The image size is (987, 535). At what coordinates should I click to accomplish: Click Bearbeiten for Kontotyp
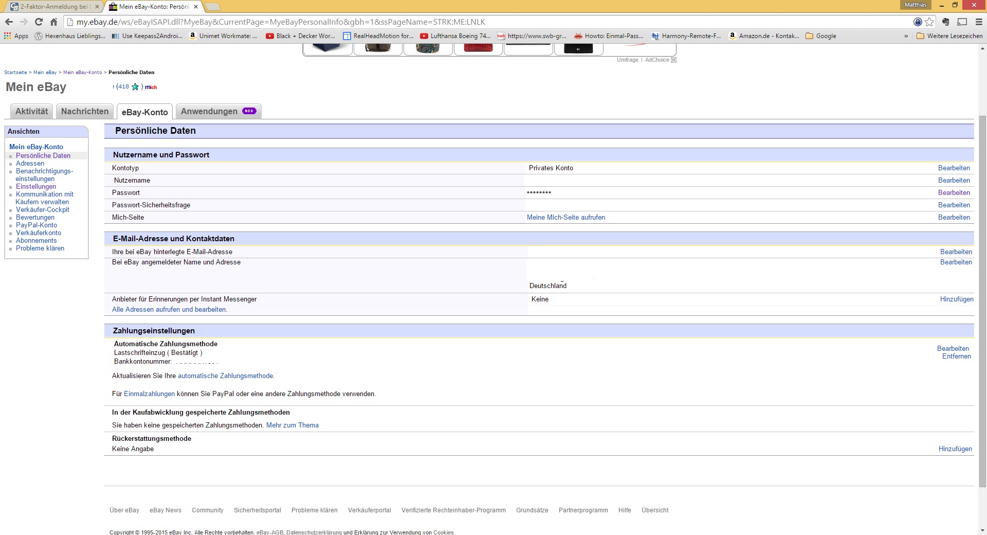point(954,168)
